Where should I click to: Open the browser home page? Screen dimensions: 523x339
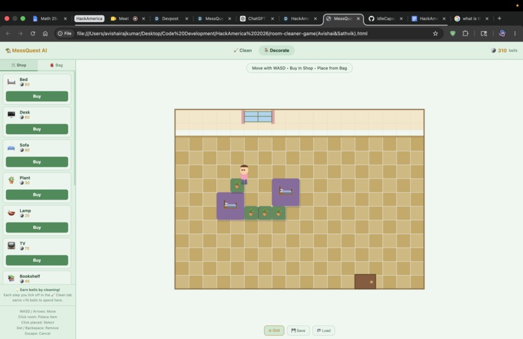coord(45,33)
